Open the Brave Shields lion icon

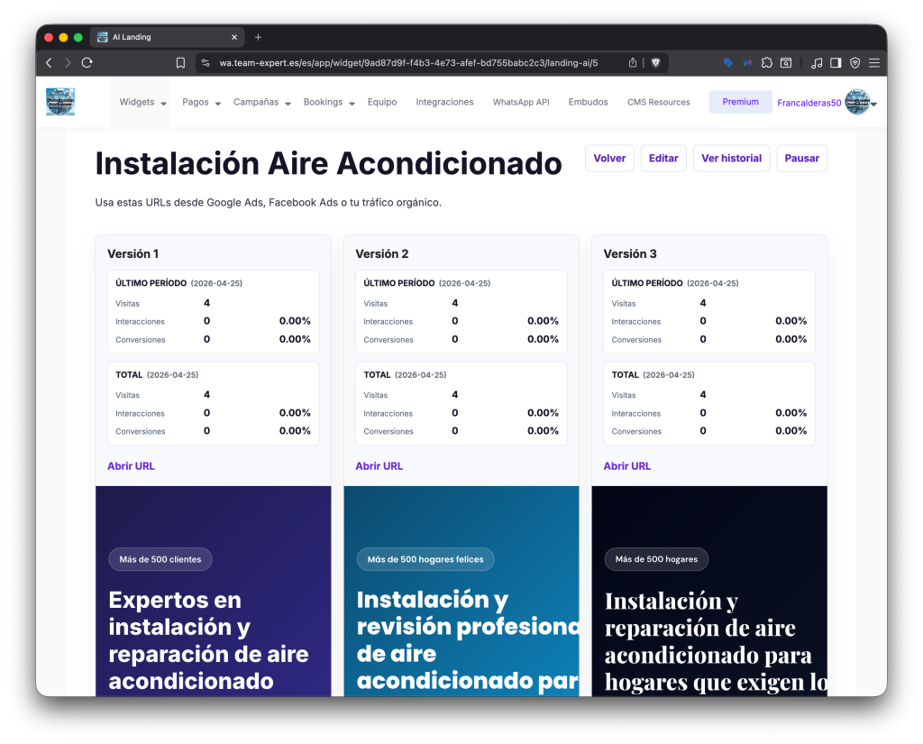pos(655,63)
